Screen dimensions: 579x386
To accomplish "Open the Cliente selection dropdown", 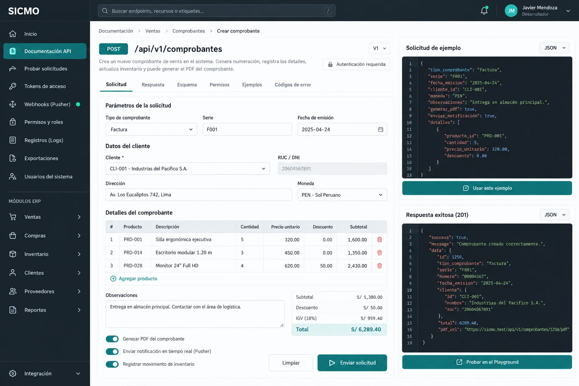I will click(188, 168).
